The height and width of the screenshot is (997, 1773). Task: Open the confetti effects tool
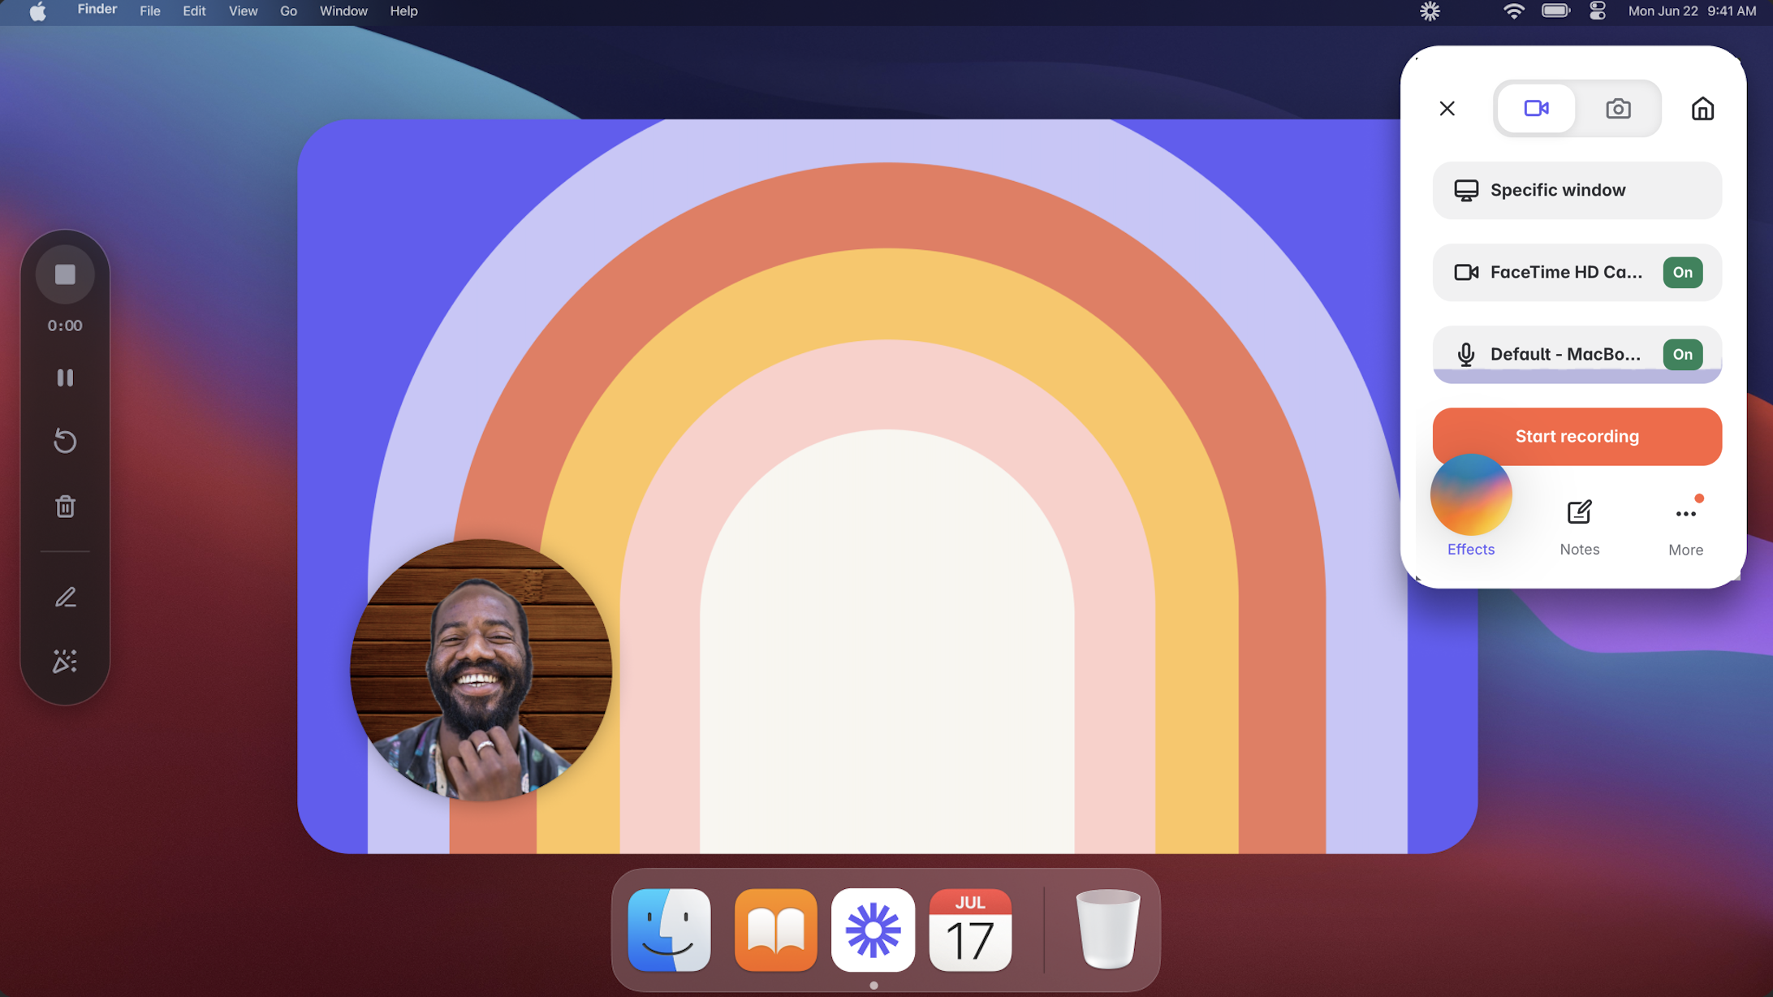click(x=65, y=661)
